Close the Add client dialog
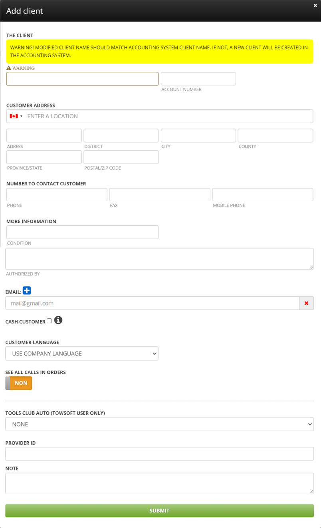321x528 pixels. pos(315,6)
